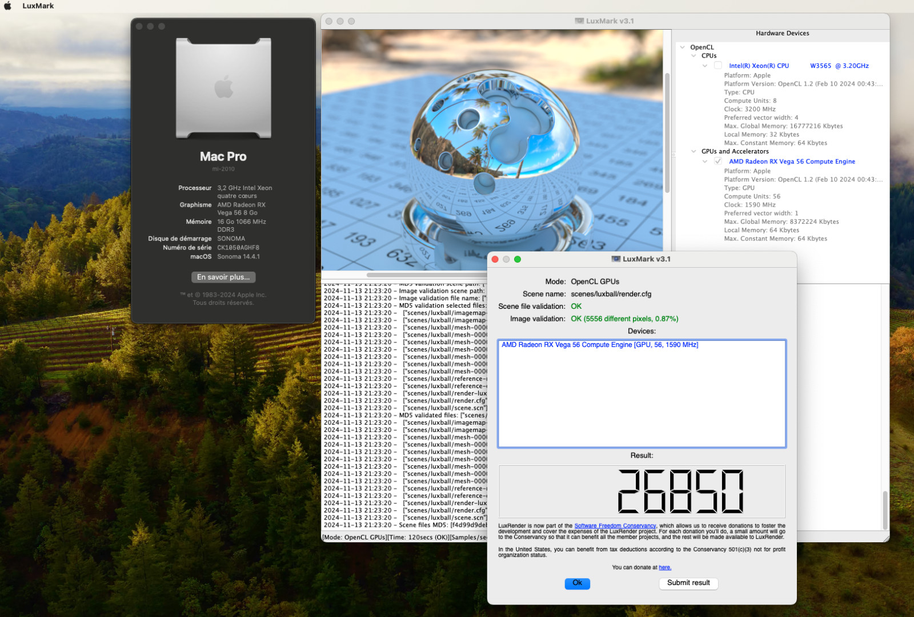This screenshot has width=914, height=617.
Task: Uncheck the AMD Radeon RX Vega 56 checkbox
Action: pos(718,162)
